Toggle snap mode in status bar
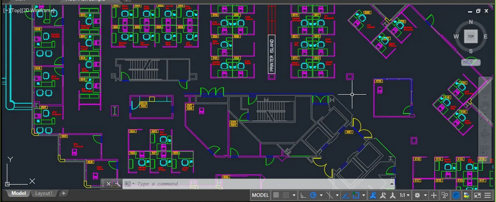The image size is (496, 202). point(286,195)
